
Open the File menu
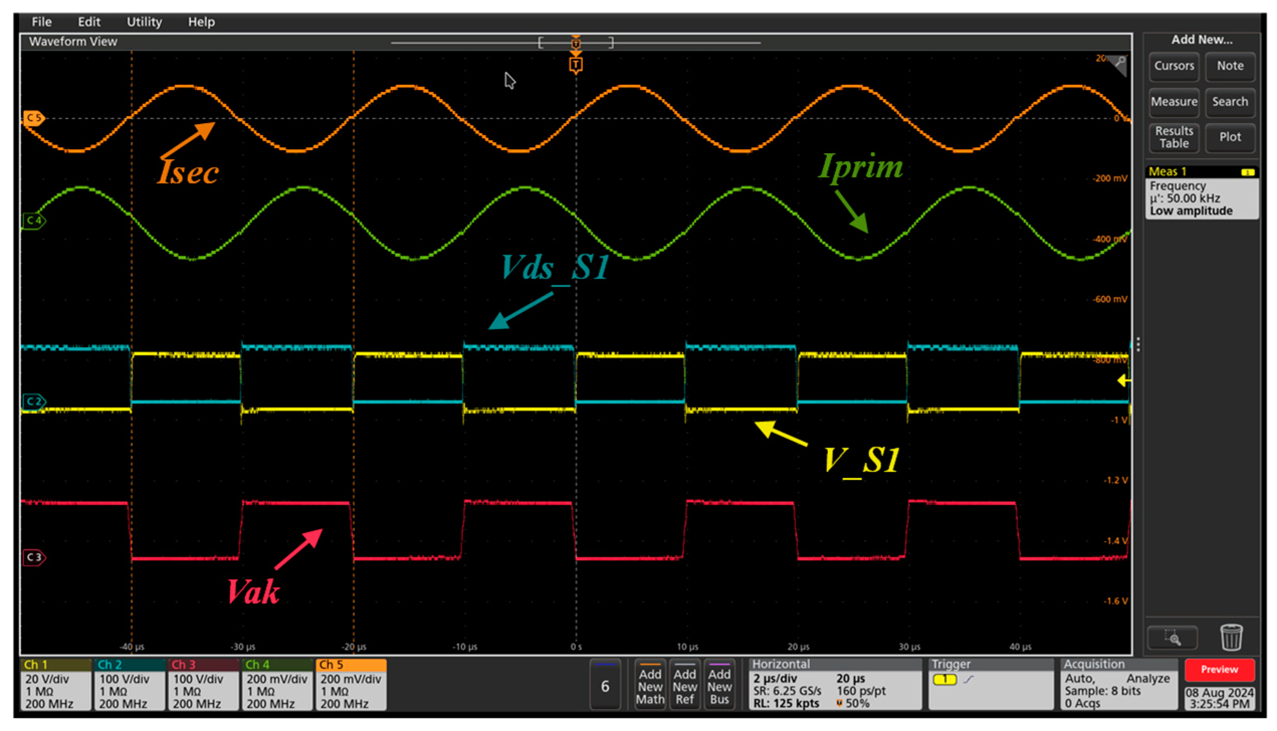point(41,22)
